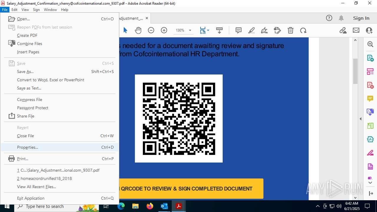The image size is (377, 212).
Task: Open the Export PDF tool in sidebar
Action: (370, 58)
